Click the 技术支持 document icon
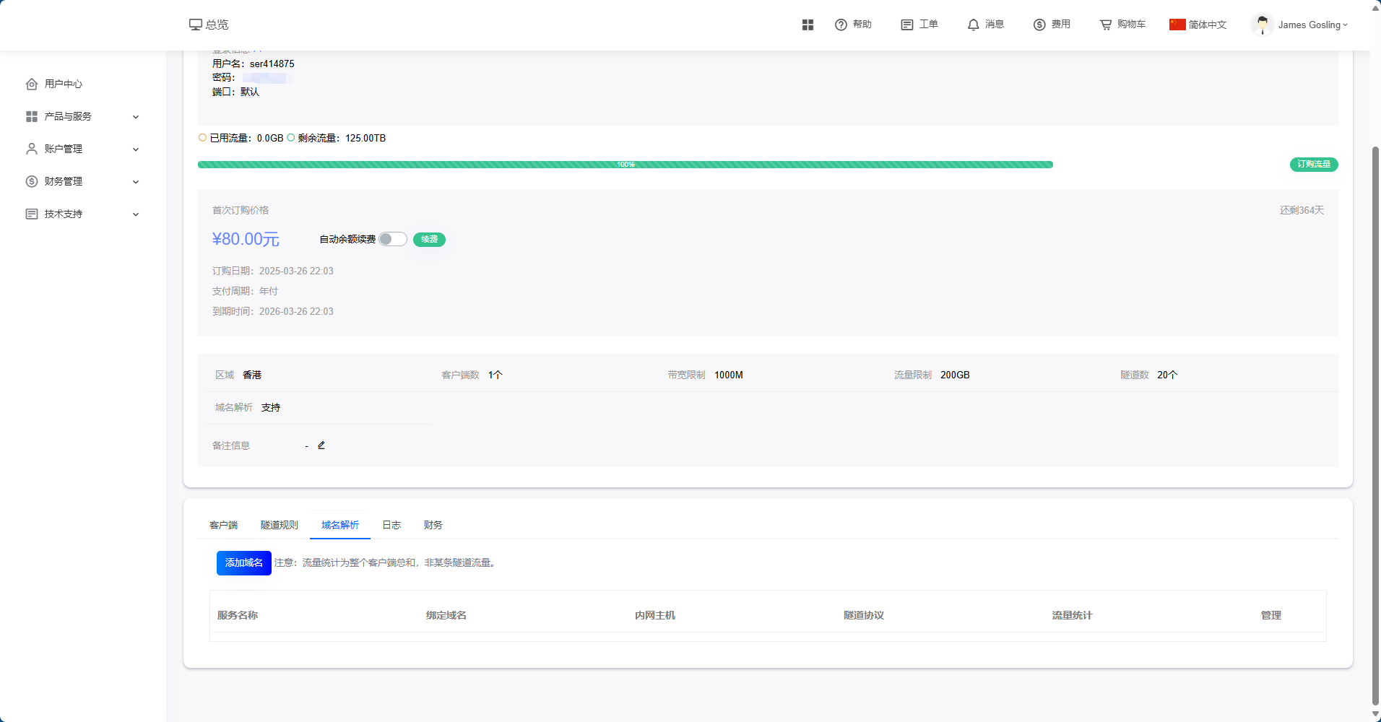The width and height of the screenshot is (1381, 722). tap(32, 214)
